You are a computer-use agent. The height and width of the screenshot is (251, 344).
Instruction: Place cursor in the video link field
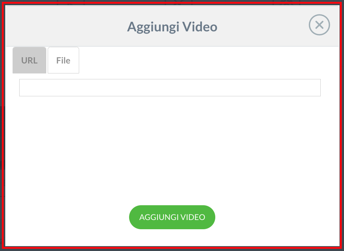(x=170, y=87)
